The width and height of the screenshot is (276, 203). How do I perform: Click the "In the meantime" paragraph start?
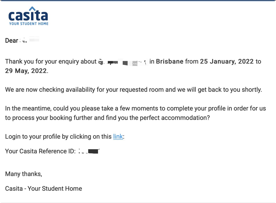point(25,108)
